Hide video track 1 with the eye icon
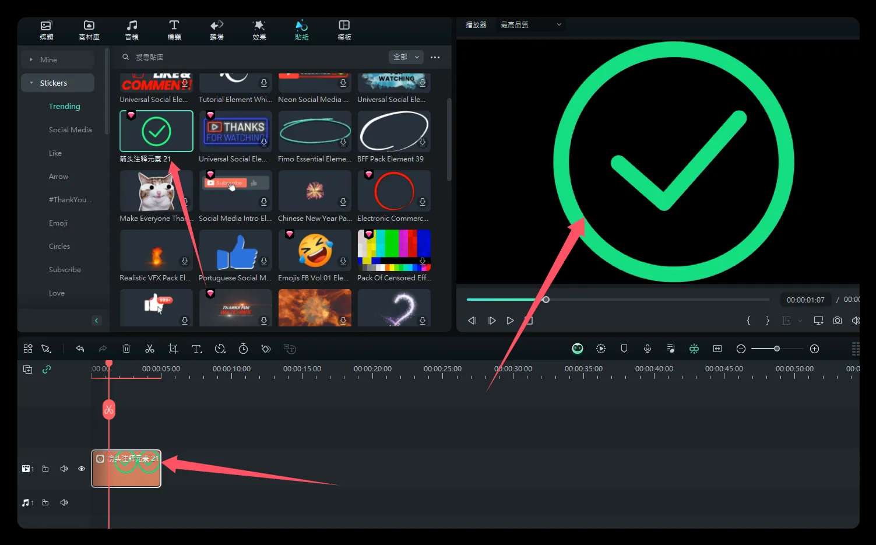This screenshot has width=876, height=545. 82,469
